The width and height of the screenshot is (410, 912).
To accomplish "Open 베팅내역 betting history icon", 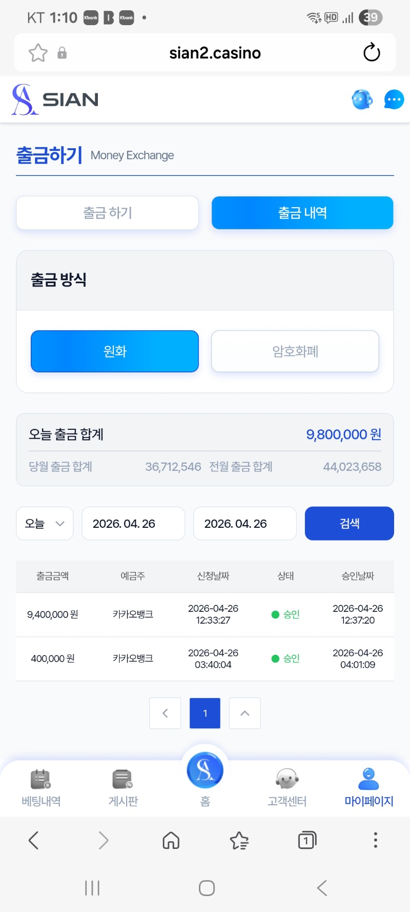I will (x=41, y=780).
